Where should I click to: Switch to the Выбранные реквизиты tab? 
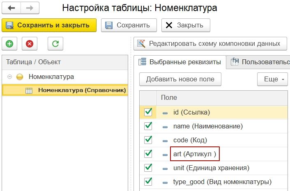coord(180,62)
